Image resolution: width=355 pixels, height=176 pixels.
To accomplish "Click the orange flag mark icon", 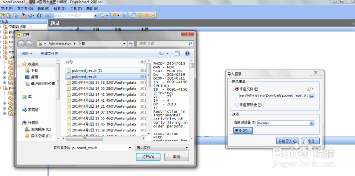I will 115,16.
